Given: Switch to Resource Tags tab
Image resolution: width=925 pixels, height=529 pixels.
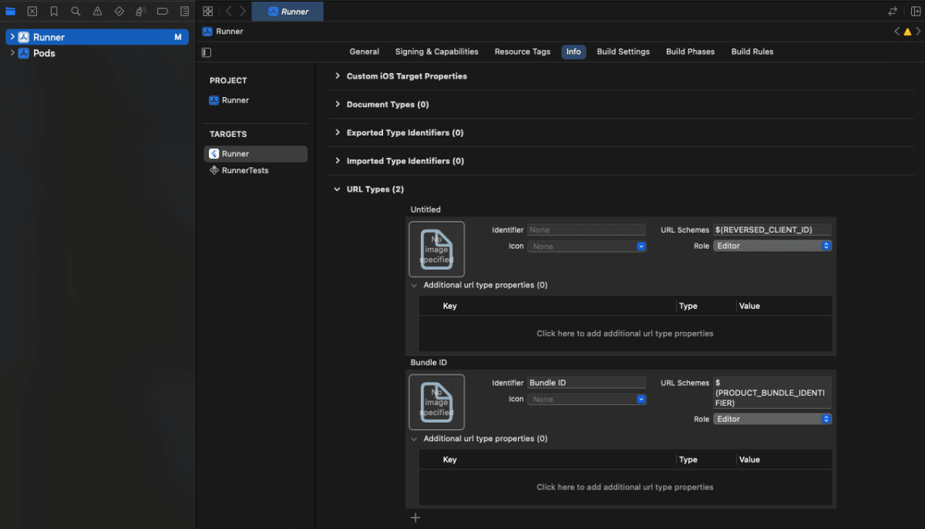Looking at the screenshot, I should (x=523, y=52).
